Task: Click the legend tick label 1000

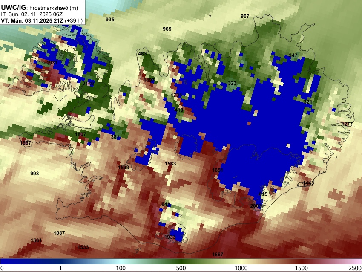Action: [241, 268]
